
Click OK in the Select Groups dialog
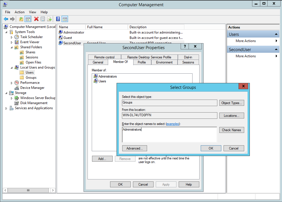211,148
